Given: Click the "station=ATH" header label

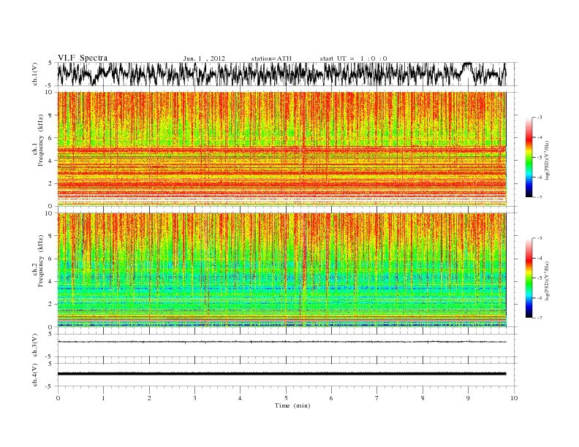Looking at the screenshot, I should point(271,58).
